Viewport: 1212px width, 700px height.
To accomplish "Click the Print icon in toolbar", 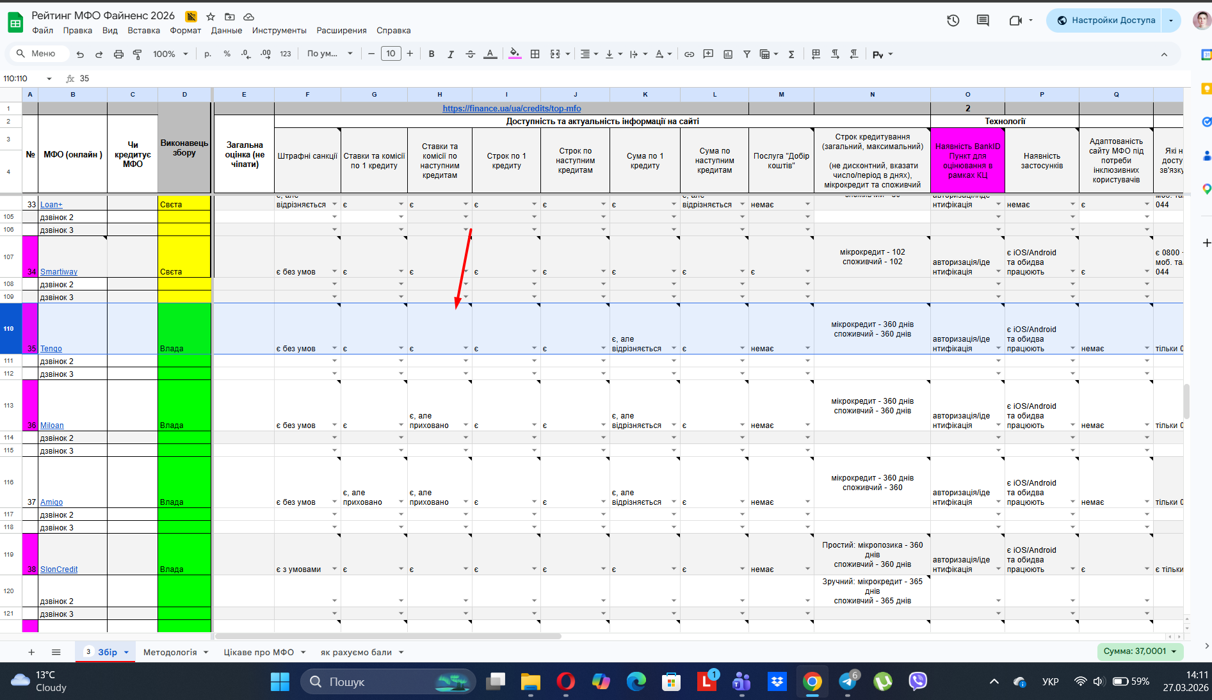I will pos(118,54).
